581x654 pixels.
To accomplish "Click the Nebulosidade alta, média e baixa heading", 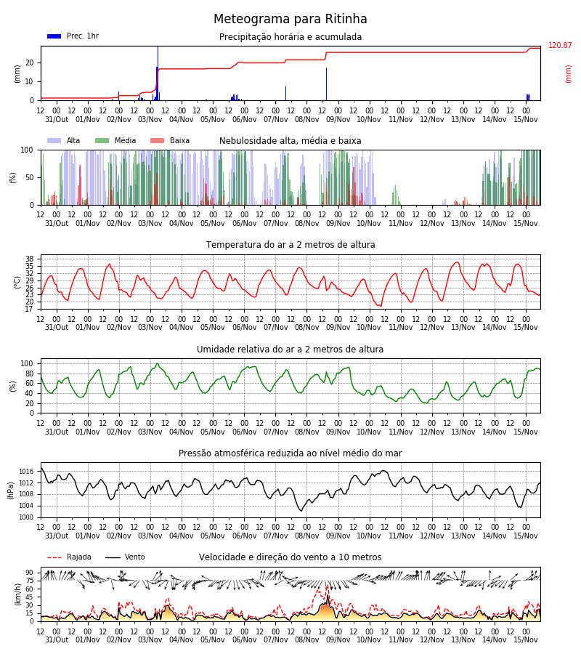I will [290, 140].
